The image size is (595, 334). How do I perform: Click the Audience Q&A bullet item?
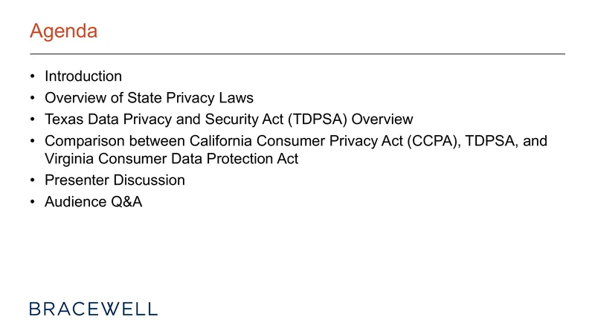pos(94,201)
